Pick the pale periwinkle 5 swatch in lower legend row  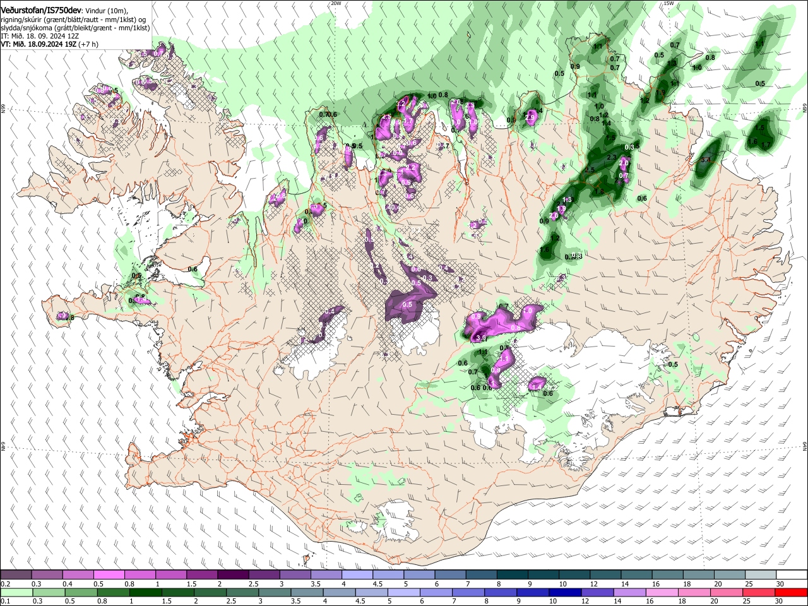pyautogui.click(x=403, y=592)
